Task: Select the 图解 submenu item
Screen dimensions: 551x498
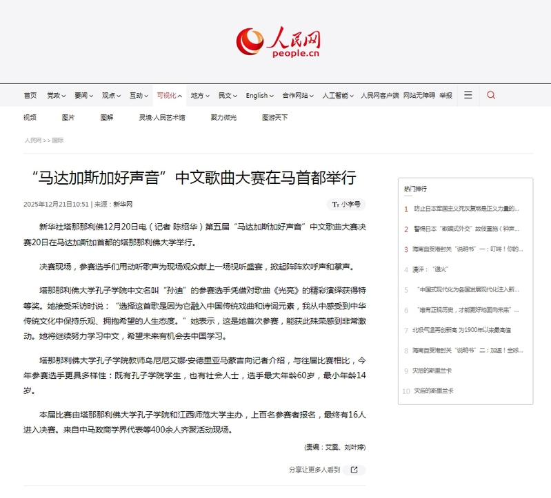Action: [106, 118]
